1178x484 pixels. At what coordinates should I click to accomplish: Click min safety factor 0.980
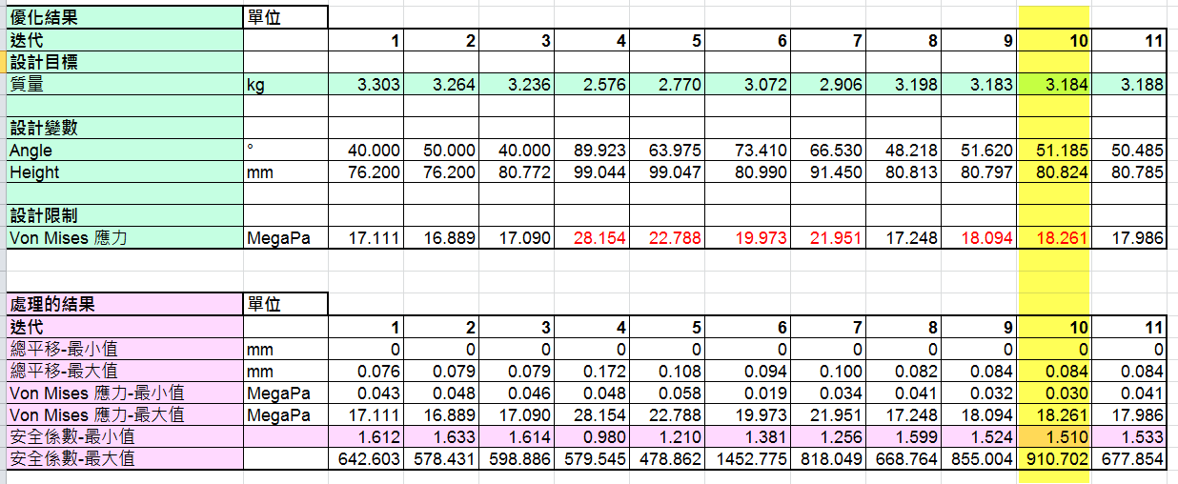pos(592,436)
